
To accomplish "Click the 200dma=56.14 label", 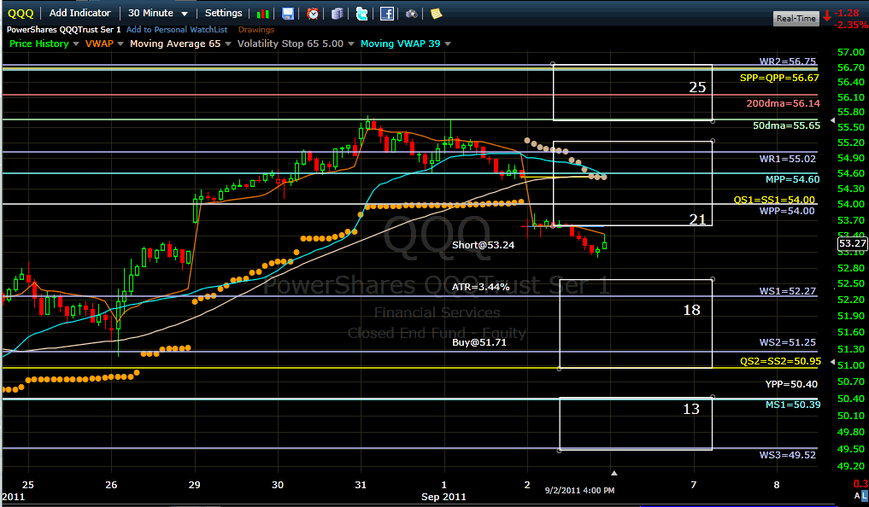I will tap(783, 103).
